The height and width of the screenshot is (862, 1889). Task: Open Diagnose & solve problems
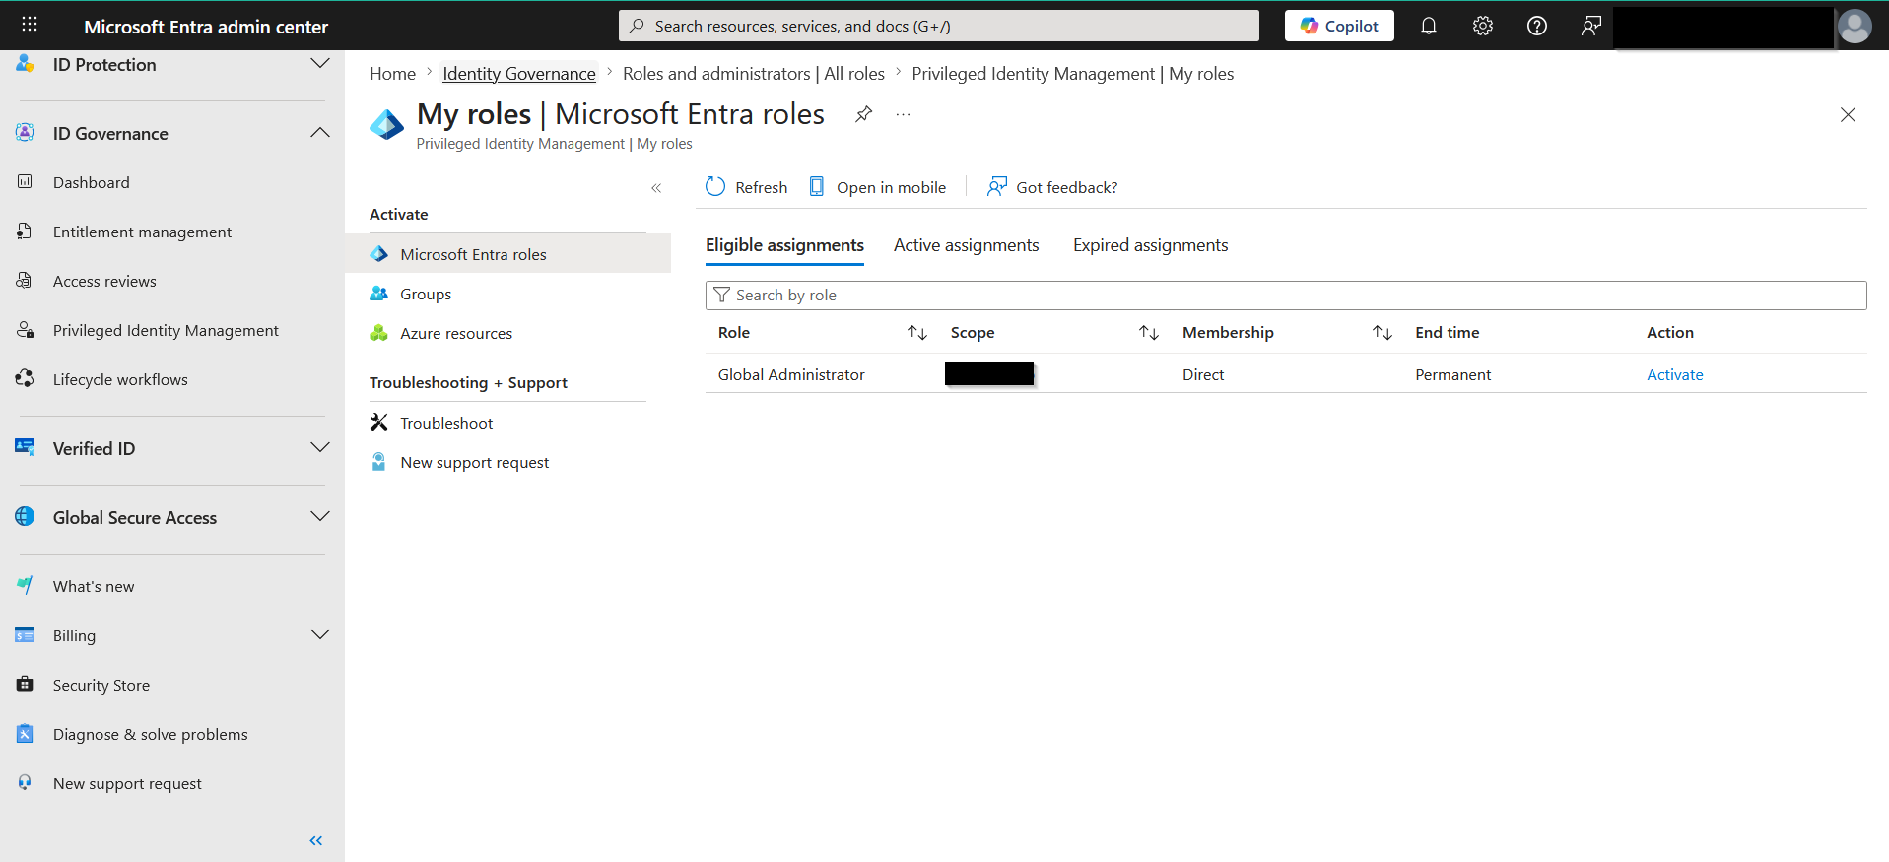click(x=150, y=734)
